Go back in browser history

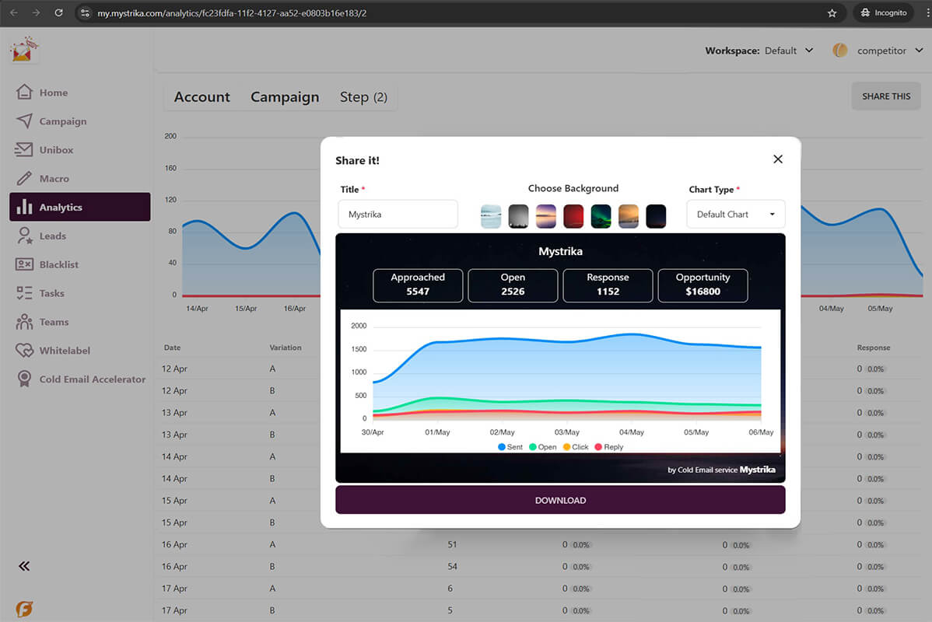(x=14, y=12)
